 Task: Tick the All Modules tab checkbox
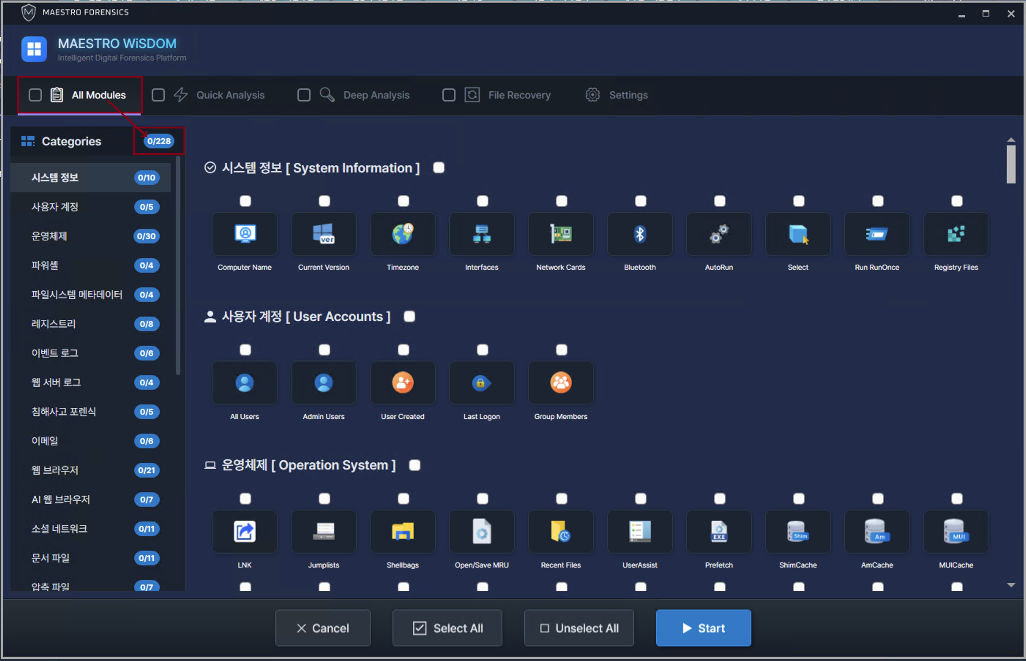35,95
